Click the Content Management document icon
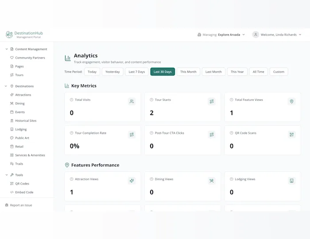 pyautogui.click(x=12, y=49)
